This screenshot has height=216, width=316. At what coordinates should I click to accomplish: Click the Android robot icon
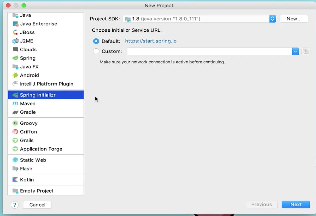(15, 75)
